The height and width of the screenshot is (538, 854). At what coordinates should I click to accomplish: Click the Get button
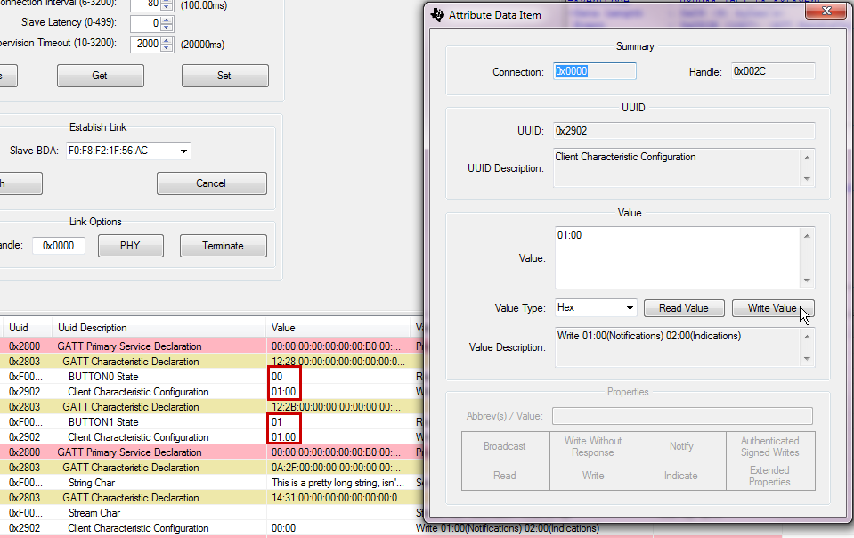pyautogui.click(x=100, y=76)
